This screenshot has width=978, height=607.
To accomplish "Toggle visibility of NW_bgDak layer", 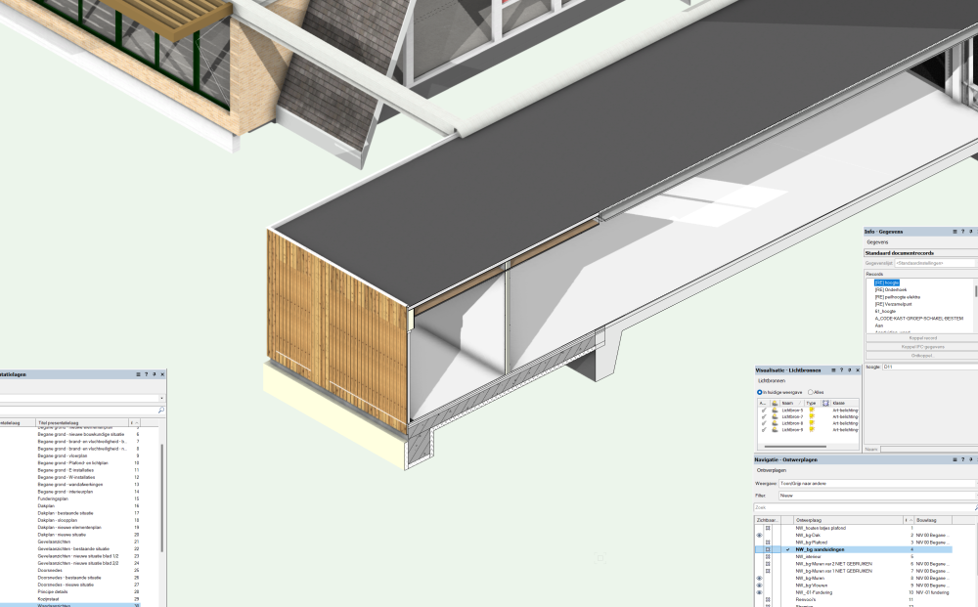I will (757, 536).
